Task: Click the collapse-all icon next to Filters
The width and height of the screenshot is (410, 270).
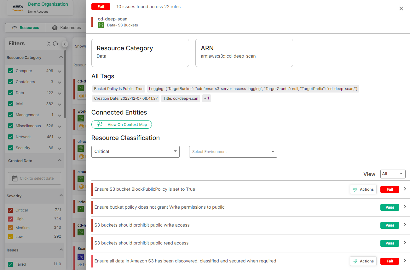Action: pyautogui.click(x=49, y=44)
